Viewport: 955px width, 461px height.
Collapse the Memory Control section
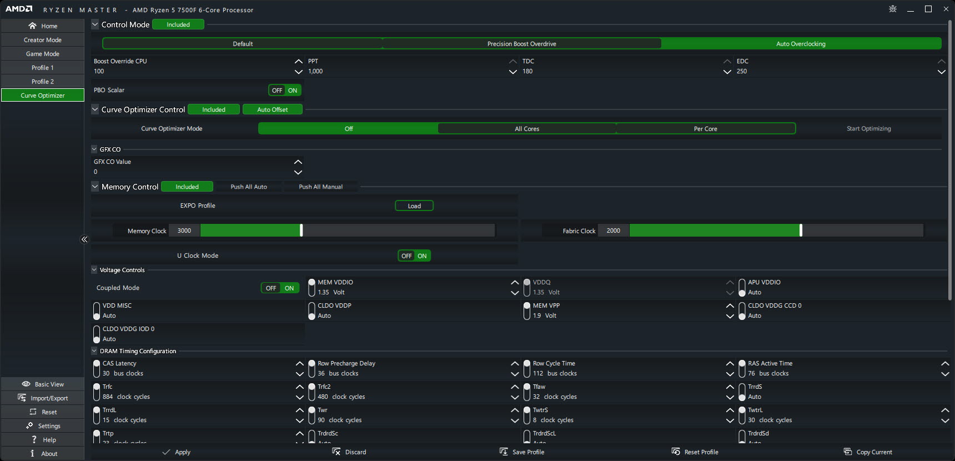(95, 187)
